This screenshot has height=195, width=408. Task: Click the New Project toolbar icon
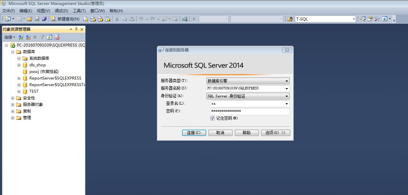pyautogui.click(x=8, y=19)
